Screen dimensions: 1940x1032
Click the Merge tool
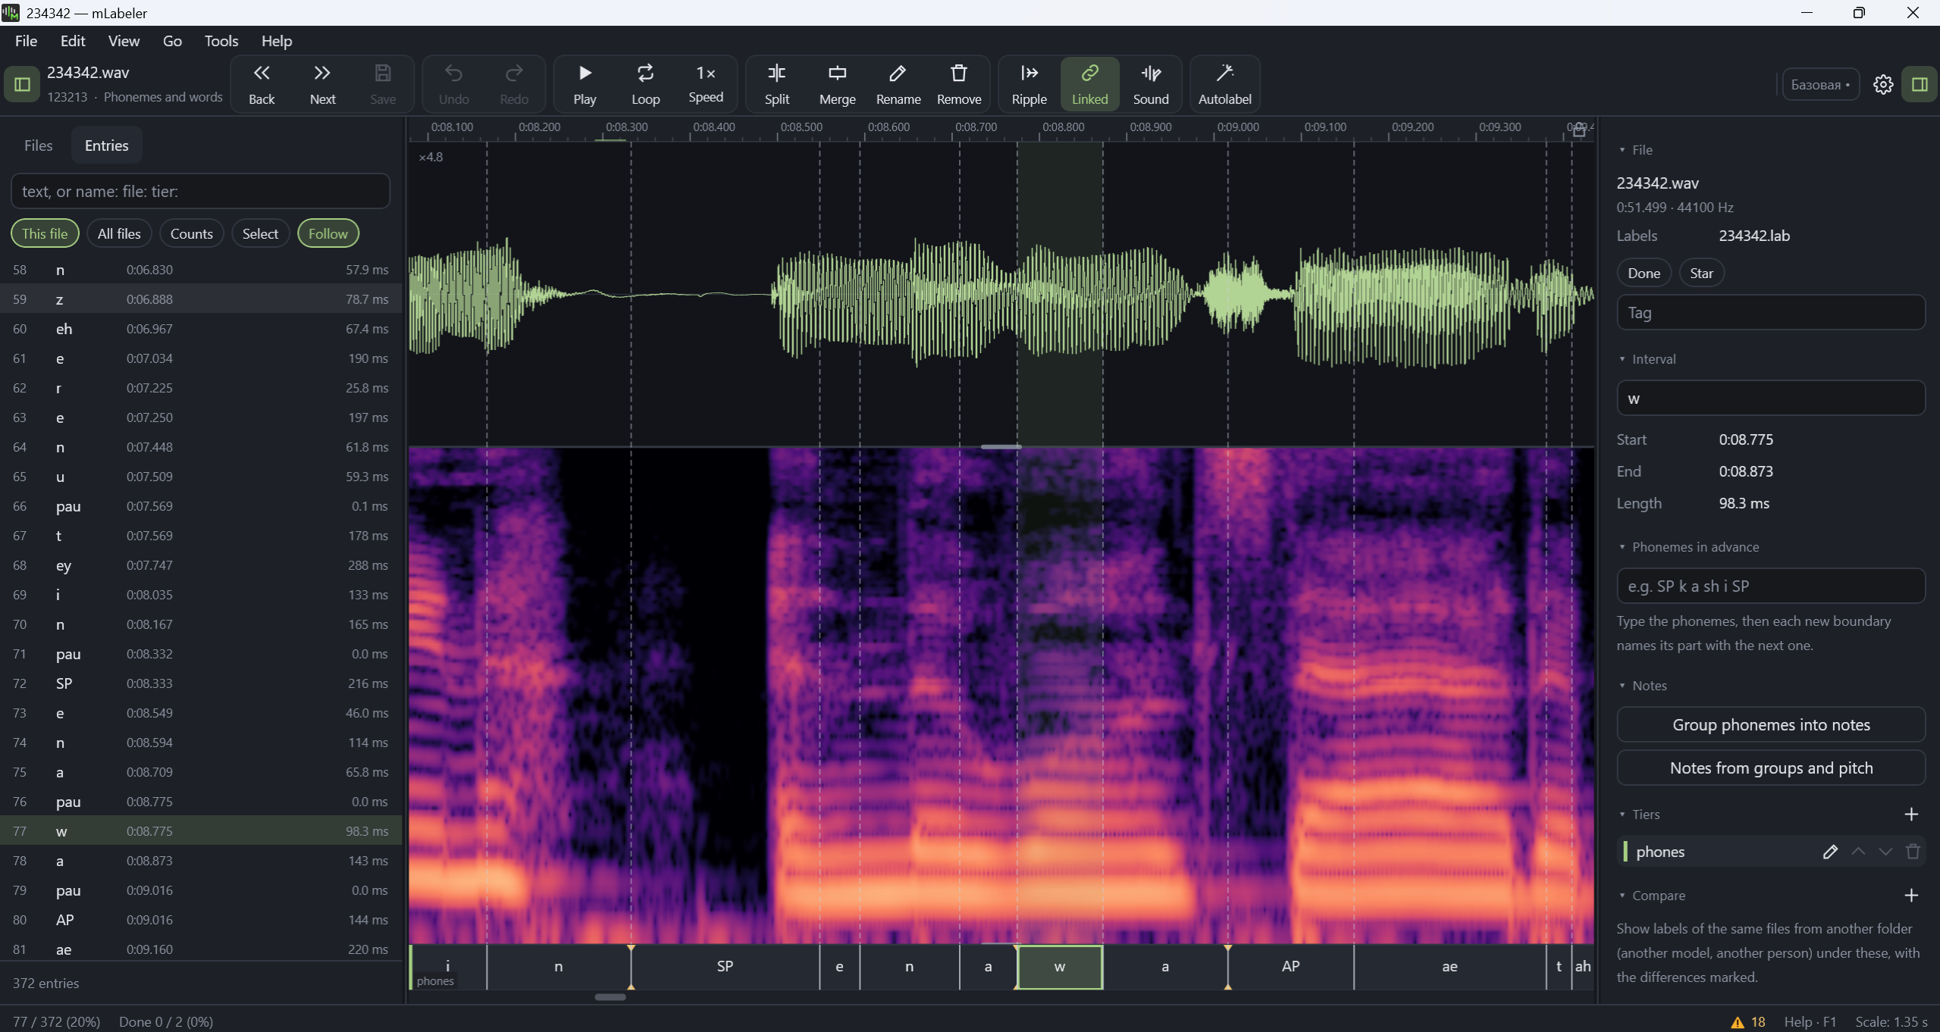[x=837, y=84]
